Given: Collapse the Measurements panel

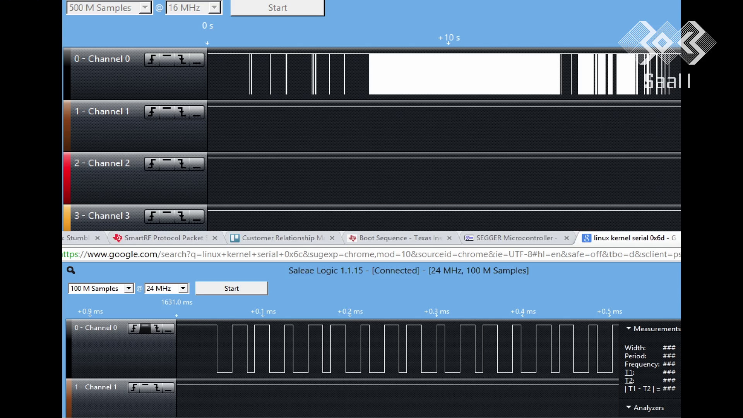Looking at the screenshot, I should [x=628, y=328].
